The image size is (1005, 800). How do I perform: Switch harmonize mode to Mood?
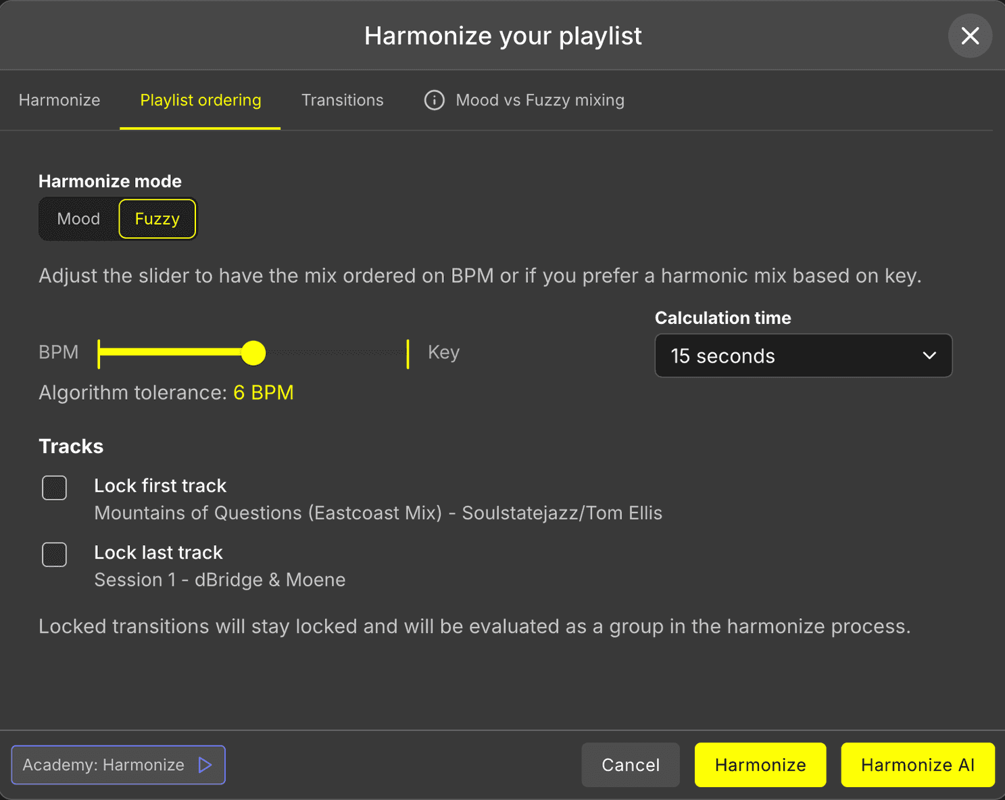tap(78, 219)
